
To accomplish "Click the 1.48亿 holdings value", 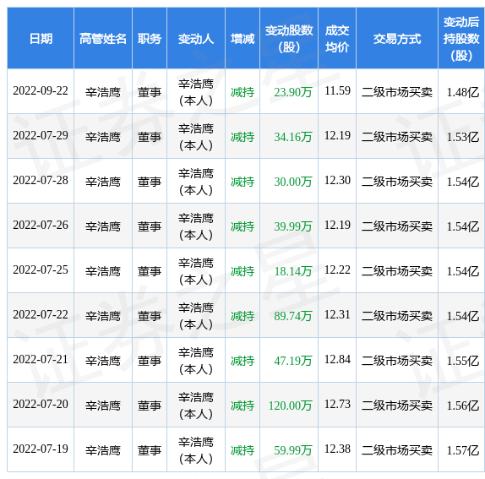I will 463,92.
